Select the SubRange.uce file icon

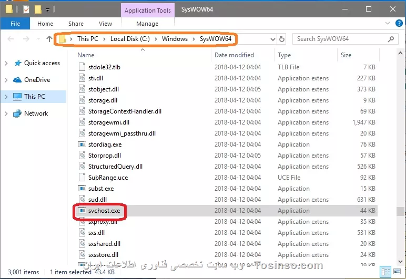coord(82,178)
